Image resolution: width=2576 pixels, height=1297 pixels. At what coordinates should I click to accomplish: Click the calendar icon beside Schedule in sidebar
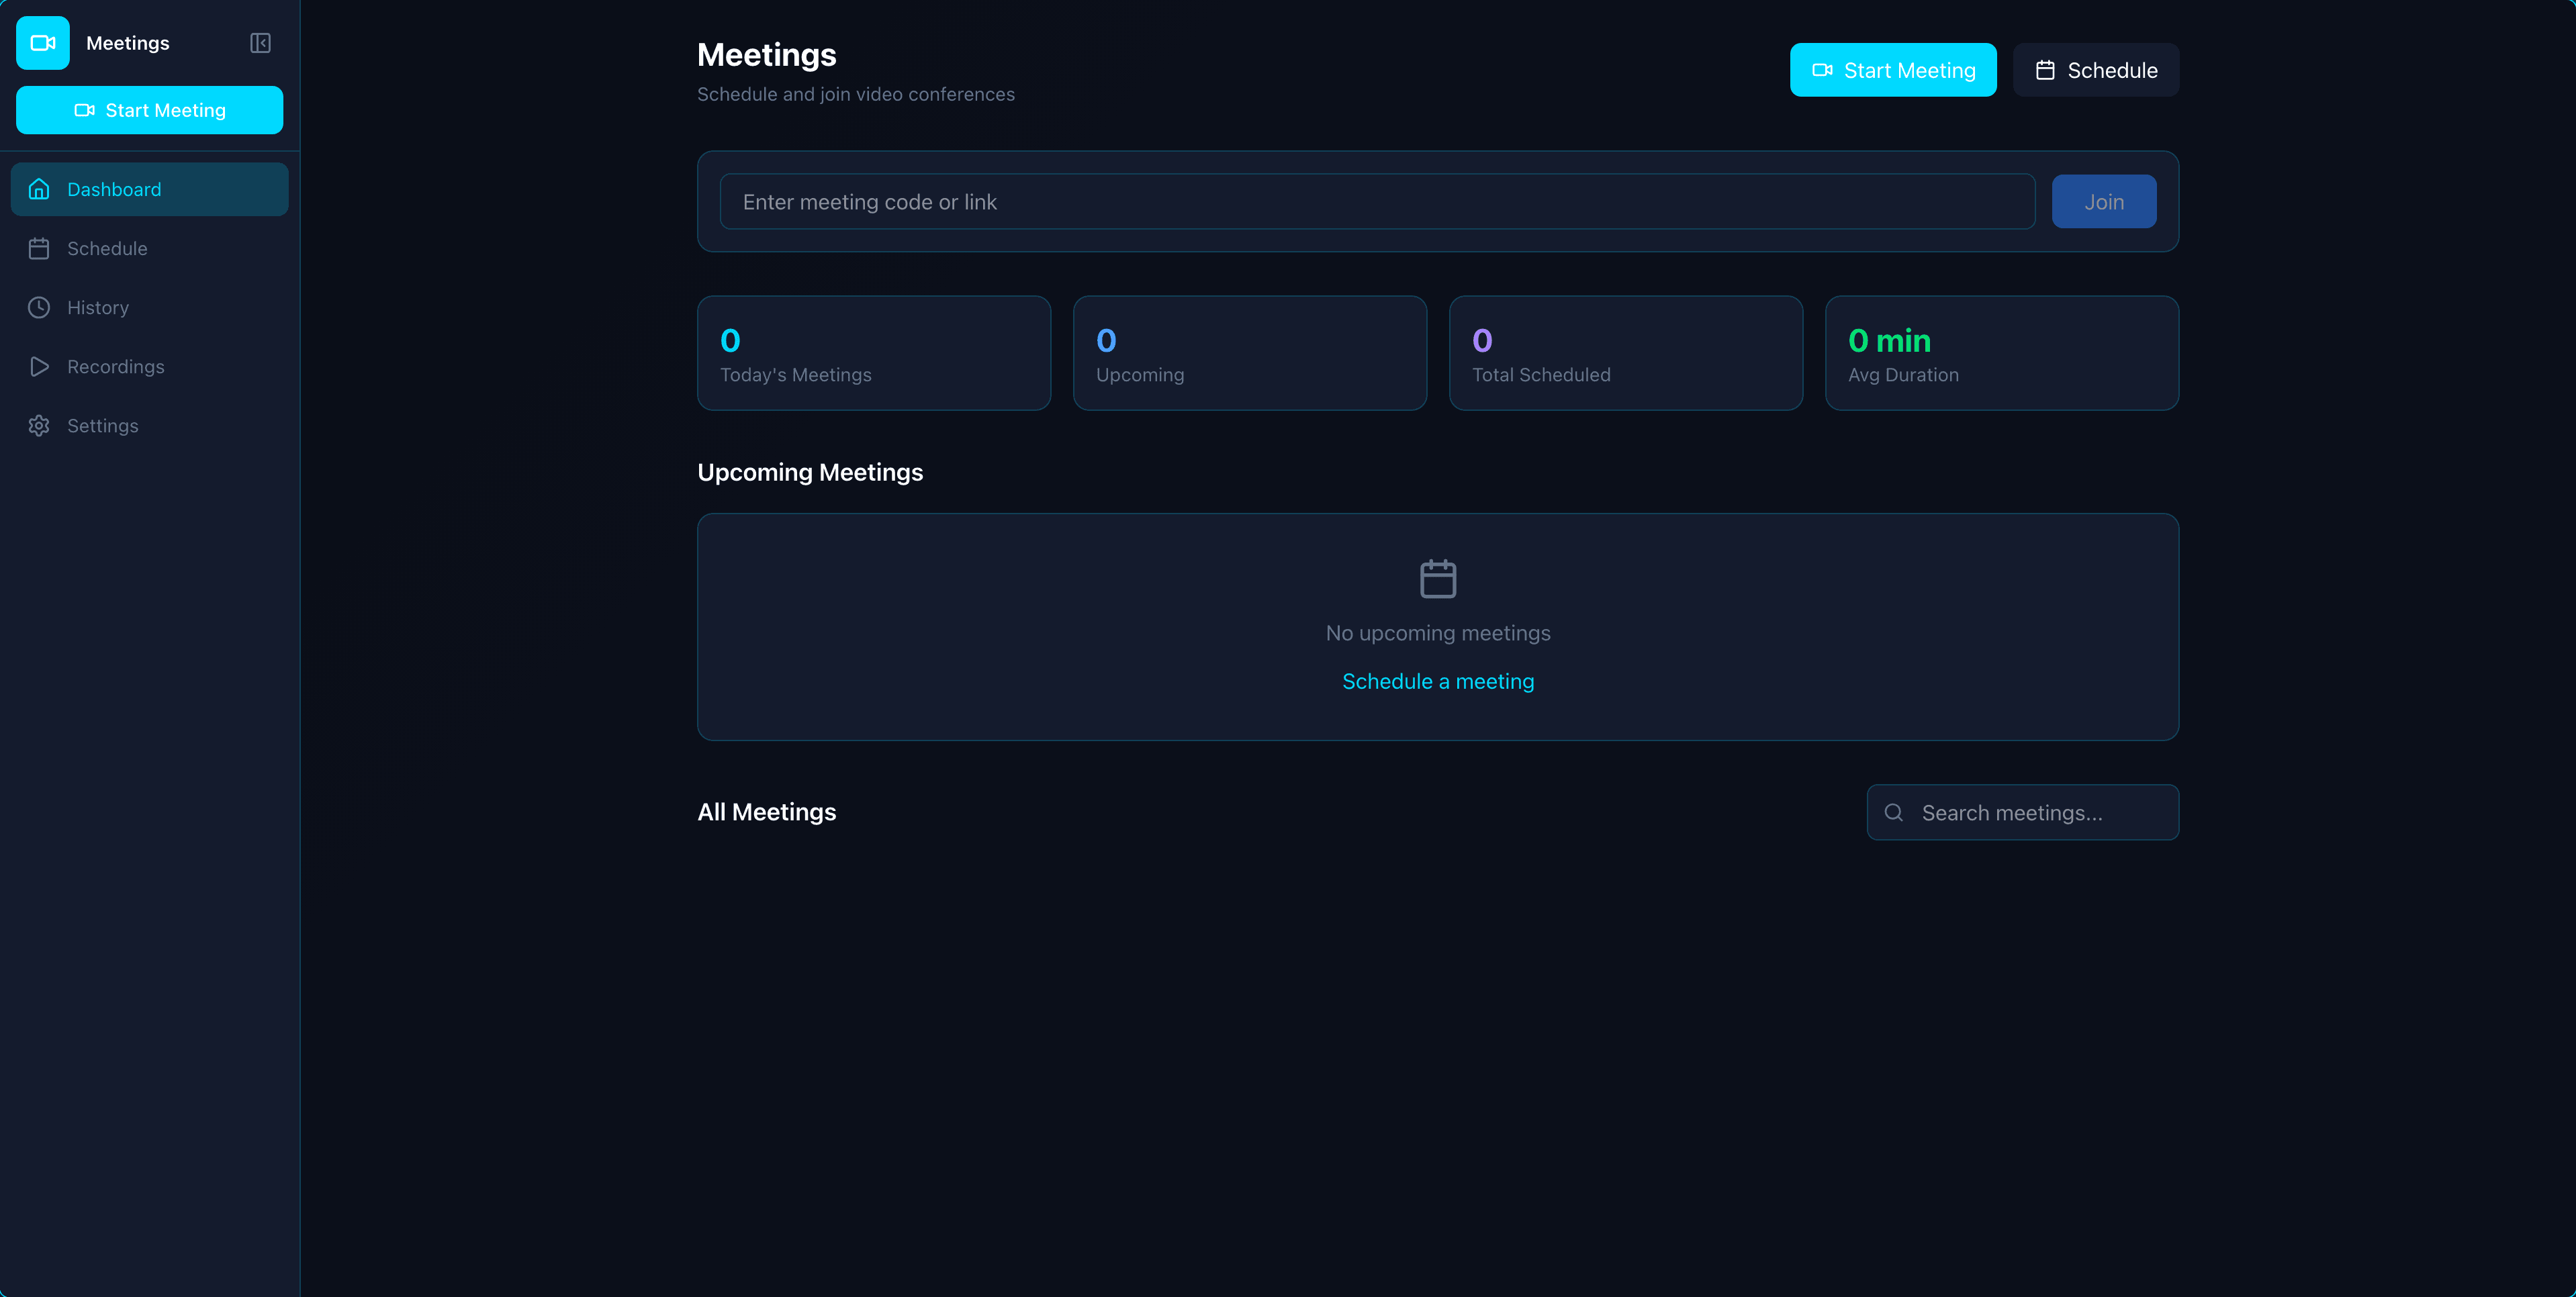point(39,248)
